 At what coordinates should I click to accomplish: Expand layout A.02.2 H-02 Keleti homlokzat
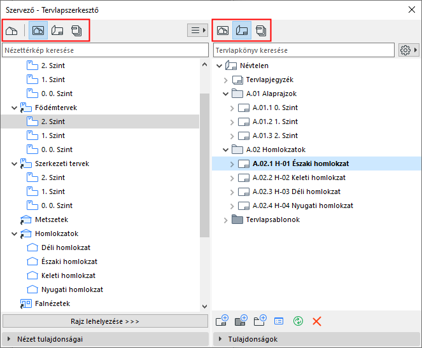pyautogui.click(x=232, y=178)
